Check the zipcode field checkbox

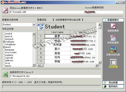pos(4,58)
